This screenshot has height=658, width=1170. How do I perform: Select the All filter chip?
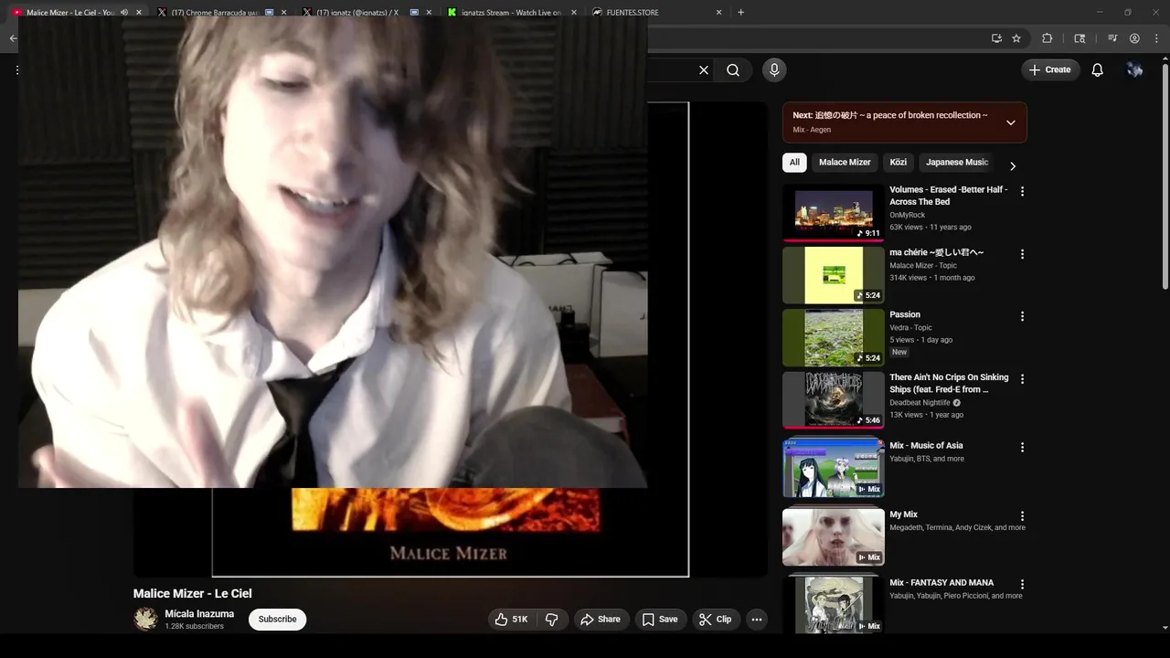[794, 163]
